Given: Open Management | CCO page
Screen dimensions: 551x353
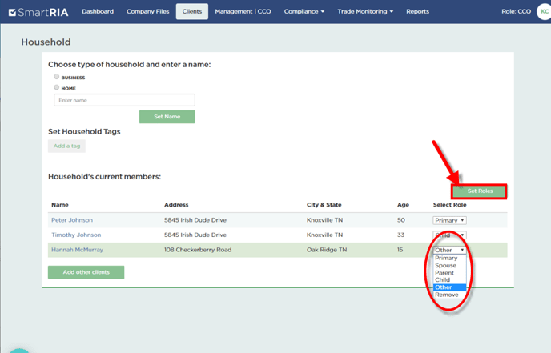Looking at the screenshot, I should 243,11.
